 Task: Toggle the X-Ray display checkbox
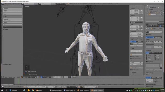[155, 57]
